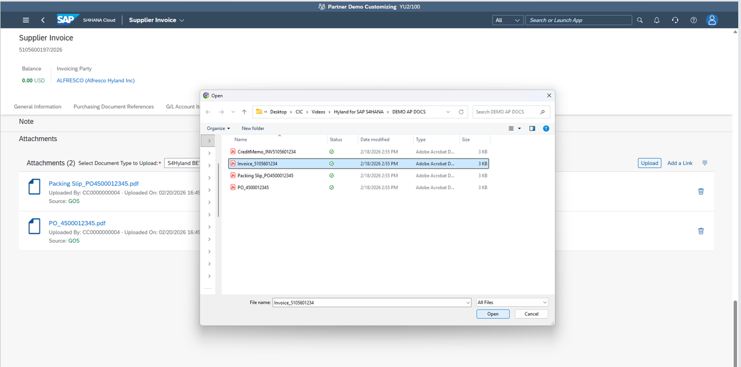The height and width of the screenshot is (367, 741).
Task: Refresh the DEMO AP DOCS folder
Action: [x=461, y=112]
